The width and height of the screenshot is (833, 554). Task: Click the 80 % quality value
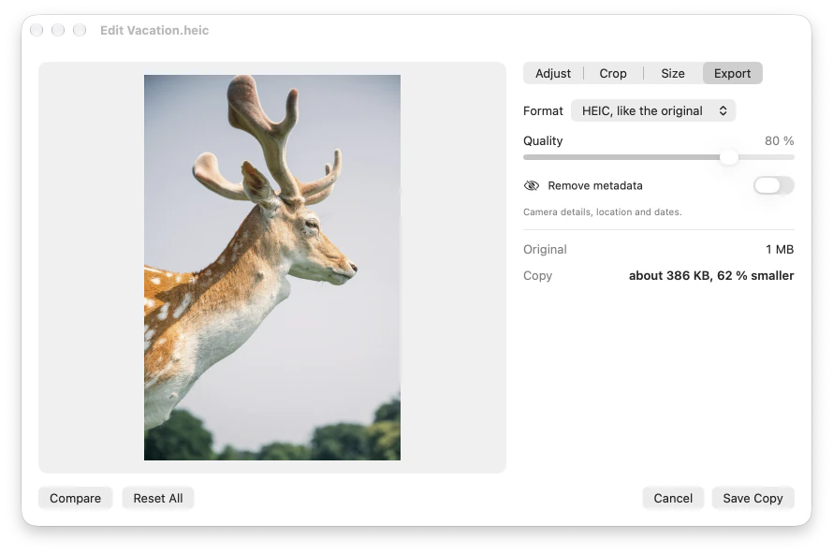pos(779,140)
